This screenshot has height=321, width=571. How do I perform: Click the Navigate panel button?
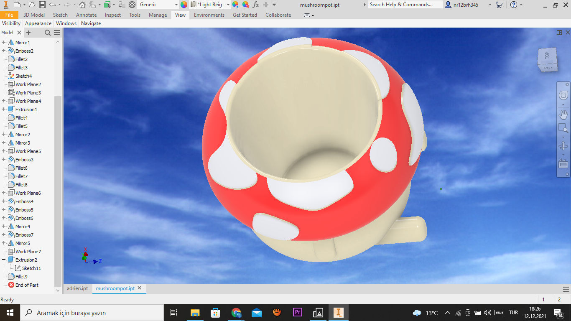91,23
